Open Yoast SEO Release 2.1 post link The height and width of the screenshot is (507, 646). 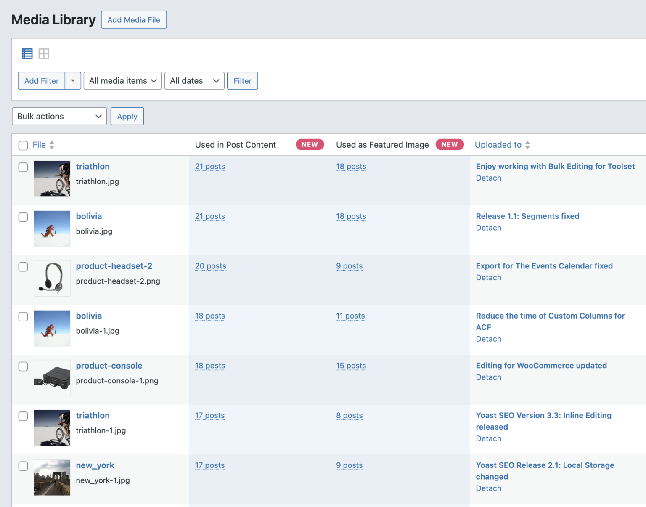pos(545,471)
